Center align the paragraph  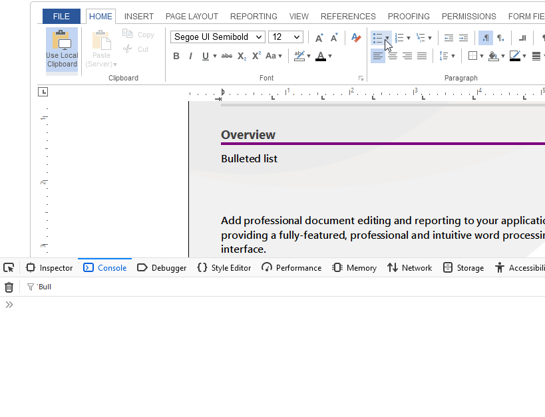coord(393,57)
